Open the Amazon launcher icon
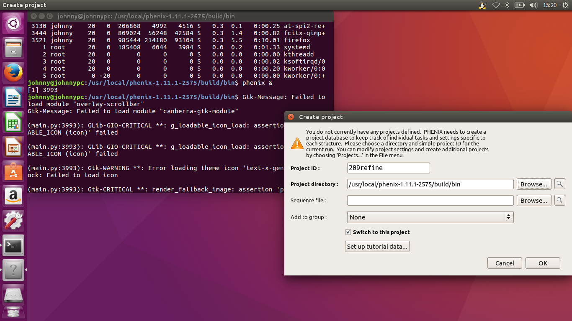Image resolution: width=572 pixels, height=321 pixels. pos(13,196)
